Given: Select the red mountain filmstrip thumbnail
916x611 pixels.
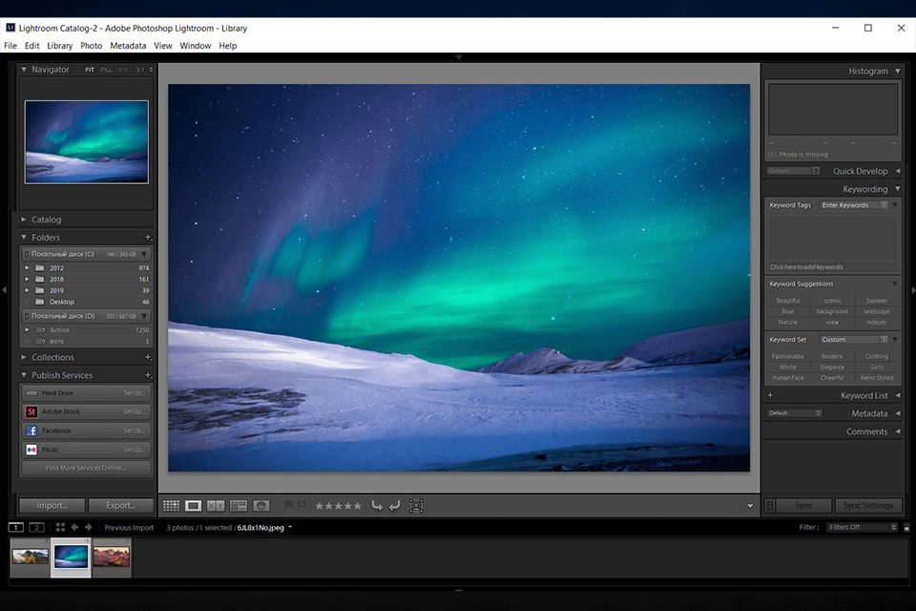Looking at the screenshot, I should click(112, 557).
